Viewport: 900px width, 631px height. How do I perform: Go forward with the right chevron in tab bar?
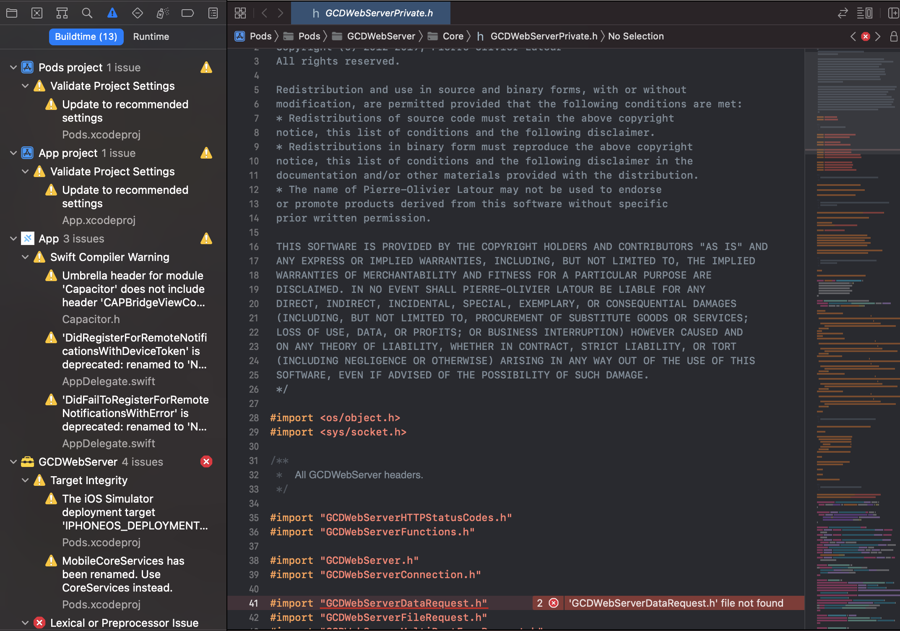coord(281,13)
